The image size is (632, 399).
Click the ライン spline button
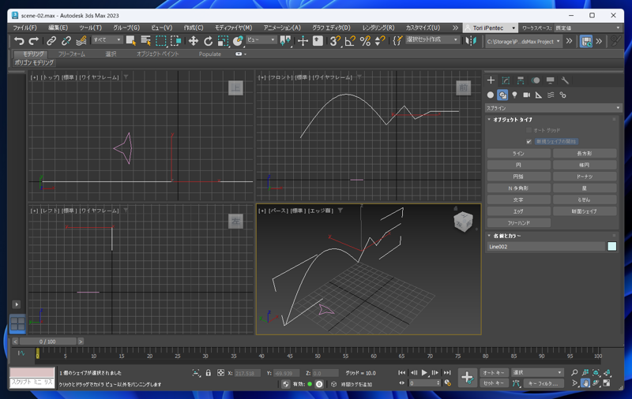tap(518, 153)
